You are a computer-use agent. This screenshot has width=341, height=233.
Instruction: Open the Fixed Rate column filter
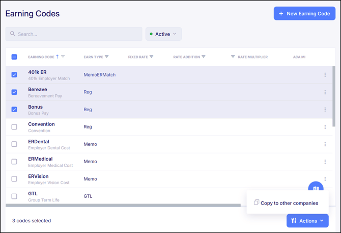151,57
